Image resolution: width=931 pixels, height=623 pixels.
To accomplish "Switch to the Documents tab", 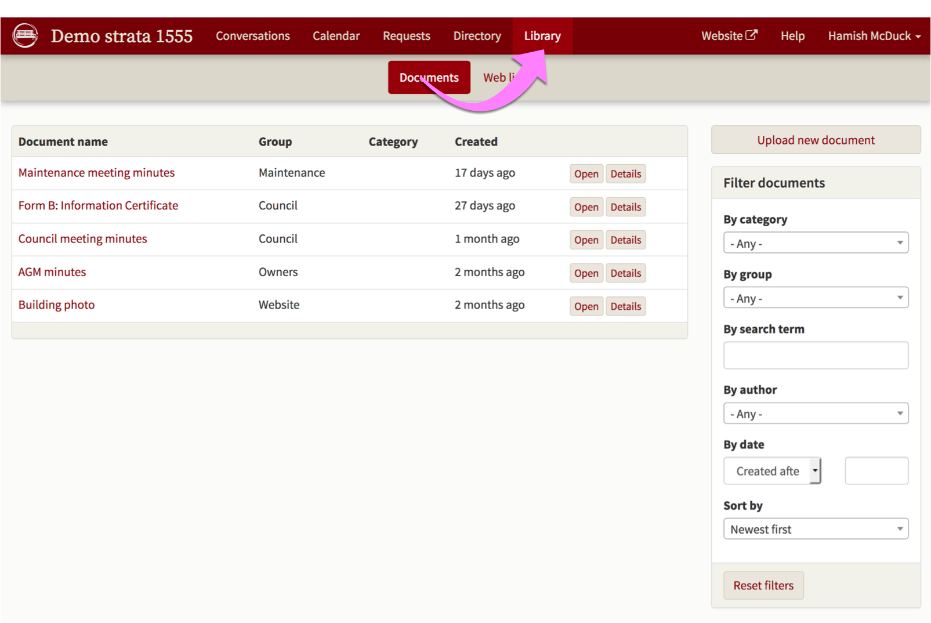I will [429, 77].
